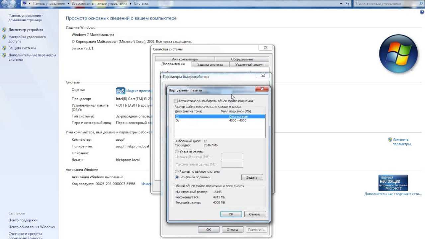Select the Размер по выбору системы option

[177, 172]
